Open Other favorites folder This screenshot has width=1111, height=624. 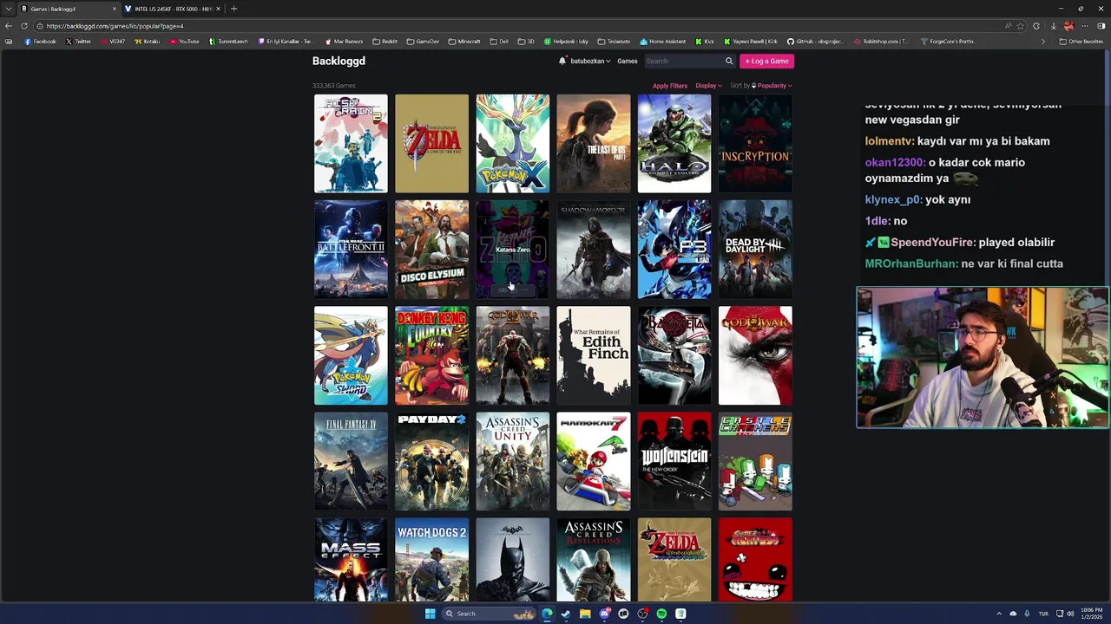1081,41
